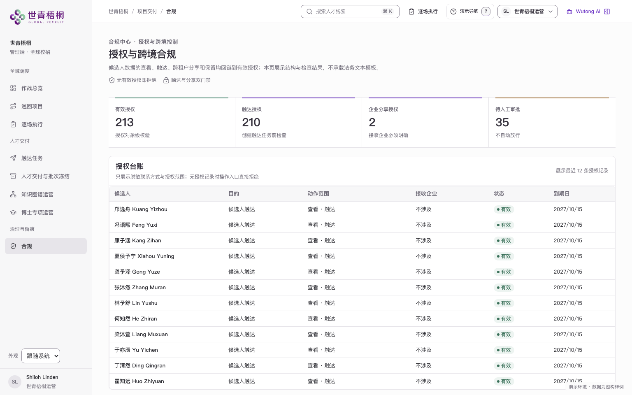Click the question mark key badge
This screenshot has height=395, width=632.
pos(486,12)
